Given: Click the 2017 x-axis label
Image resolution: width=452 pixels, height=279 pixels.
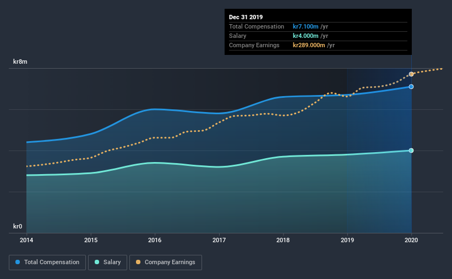Looking at the screenshot, I should pos(219,240).
